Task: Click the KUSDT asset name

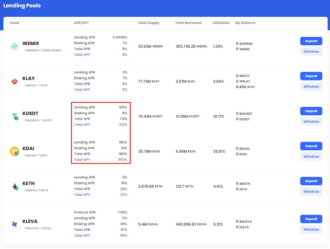Action: click(x=31, y=113)
